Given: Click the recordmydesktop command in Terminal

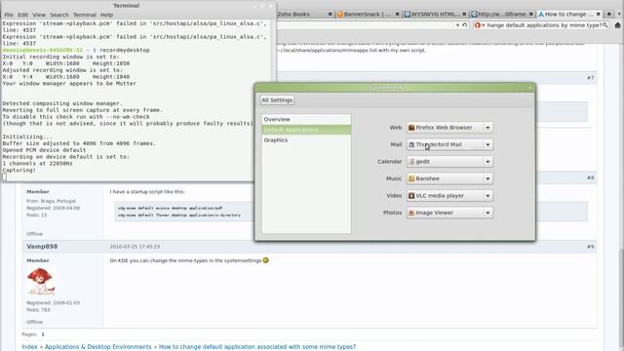Looking at the screenshot, I should coord(125,50).
